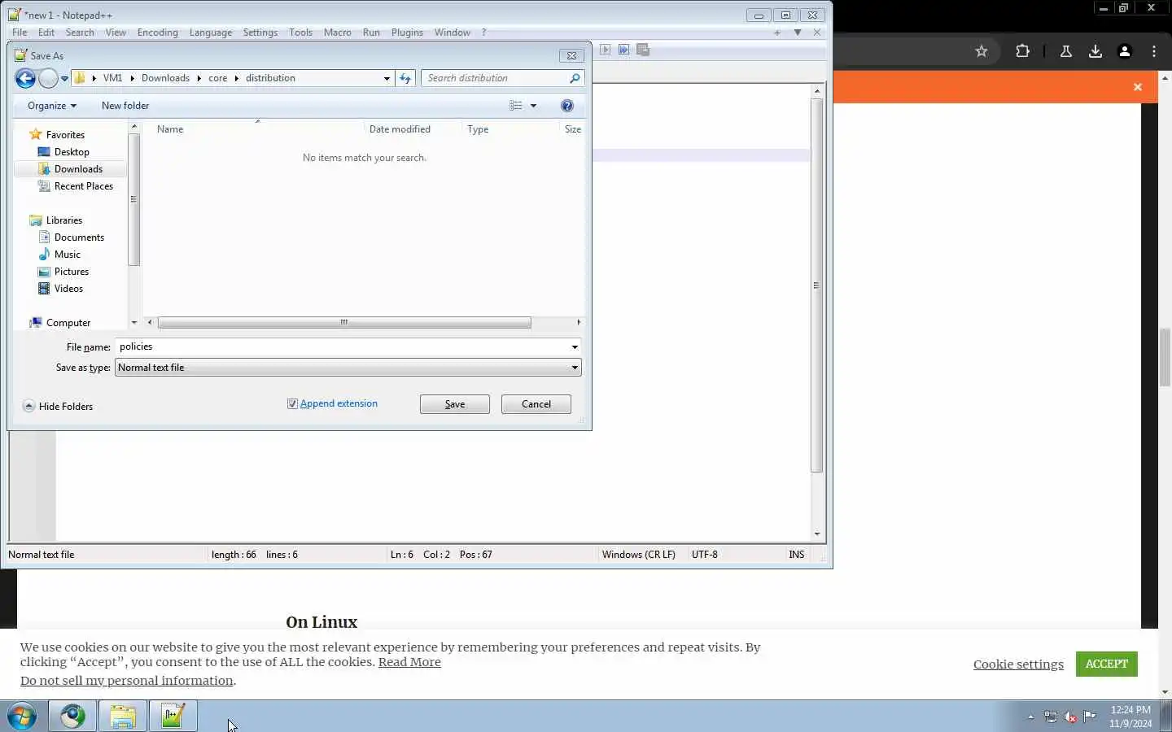Open the Chrome Extensions puzzle icon
Viewport: 1172px width, 732px height.
(x=1023, y=51)
